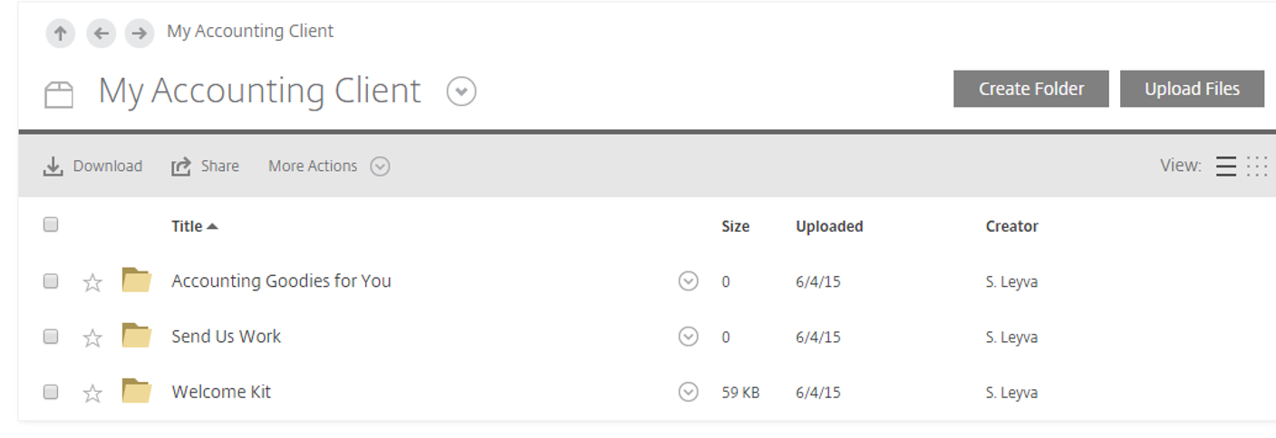The height and width of the screenshot is (438, 1276).
Task: Open the My Accounting Client title dropdown
Action: pos(461,91)
